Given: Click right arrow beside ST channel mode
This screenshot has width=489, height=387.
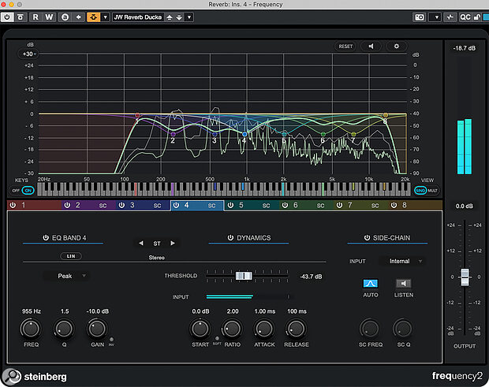Looking at the screenshot, I should (173, 243).
